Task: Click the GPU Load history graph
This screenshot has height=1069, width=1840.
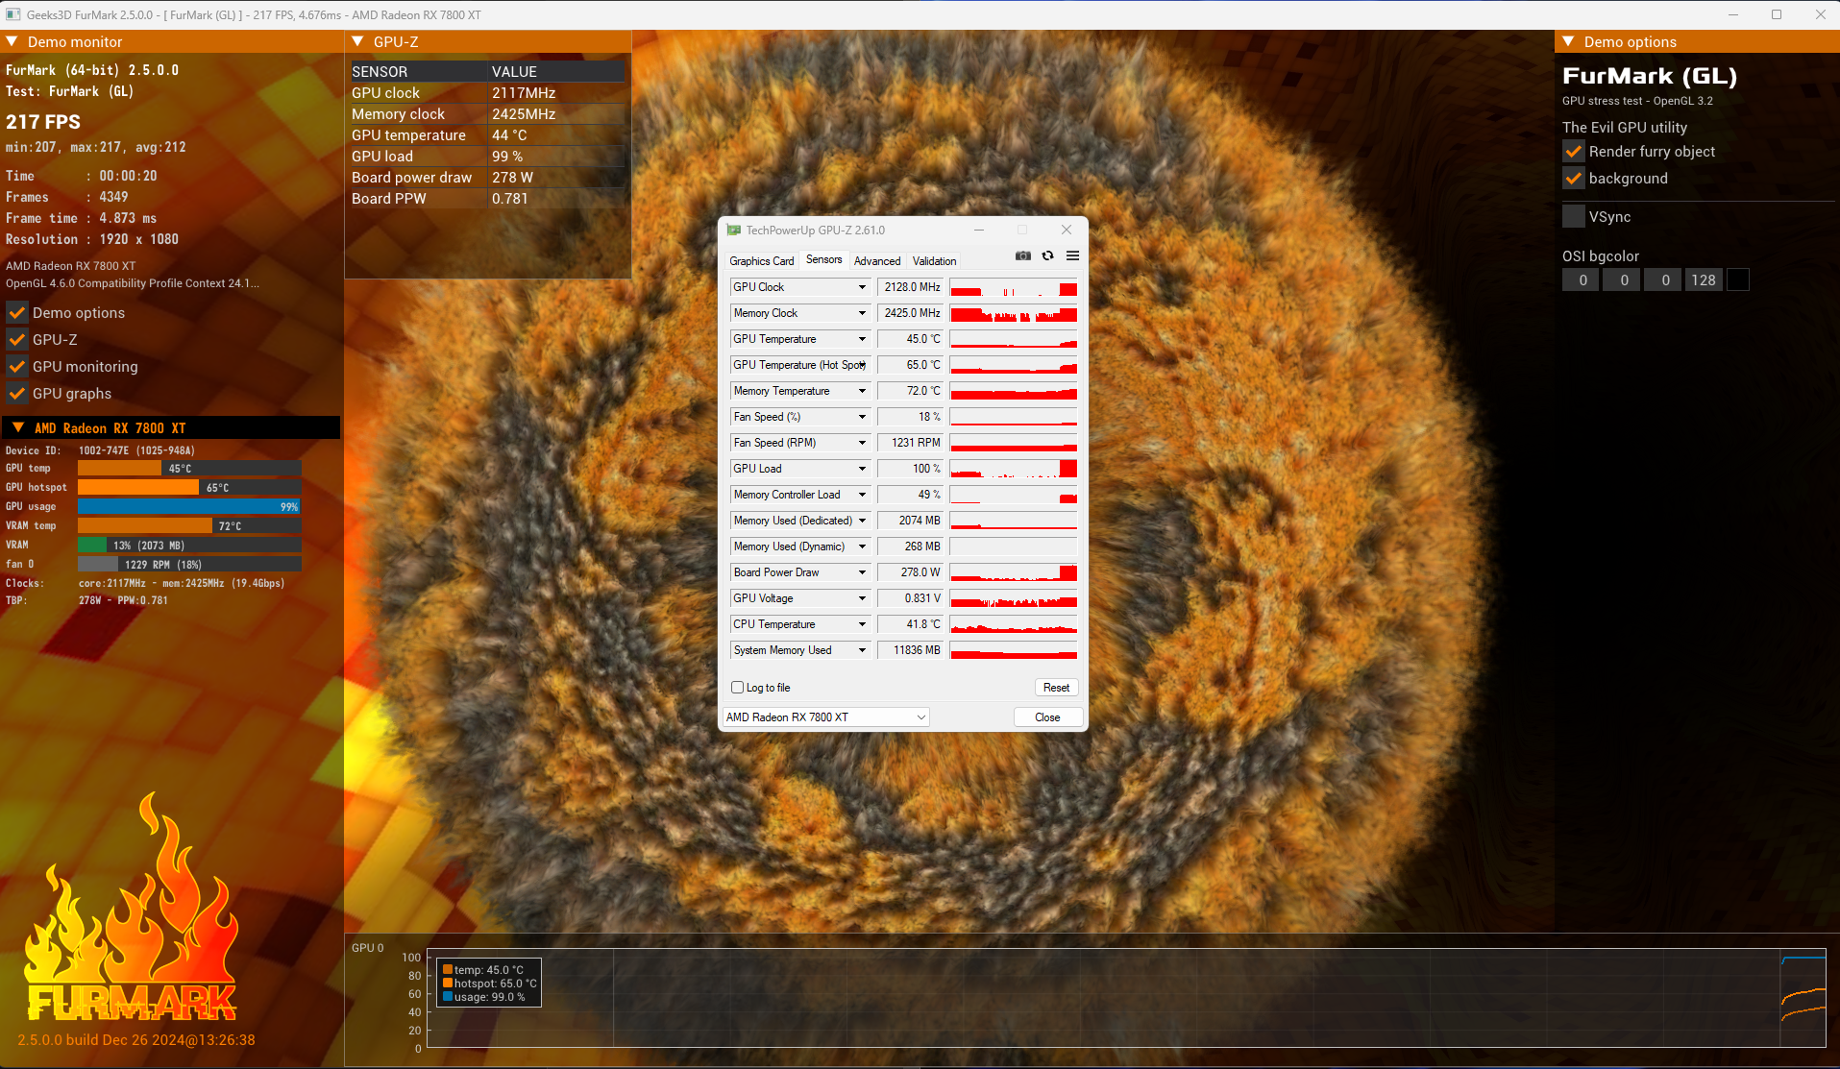Action: (x=1014, y=469)
